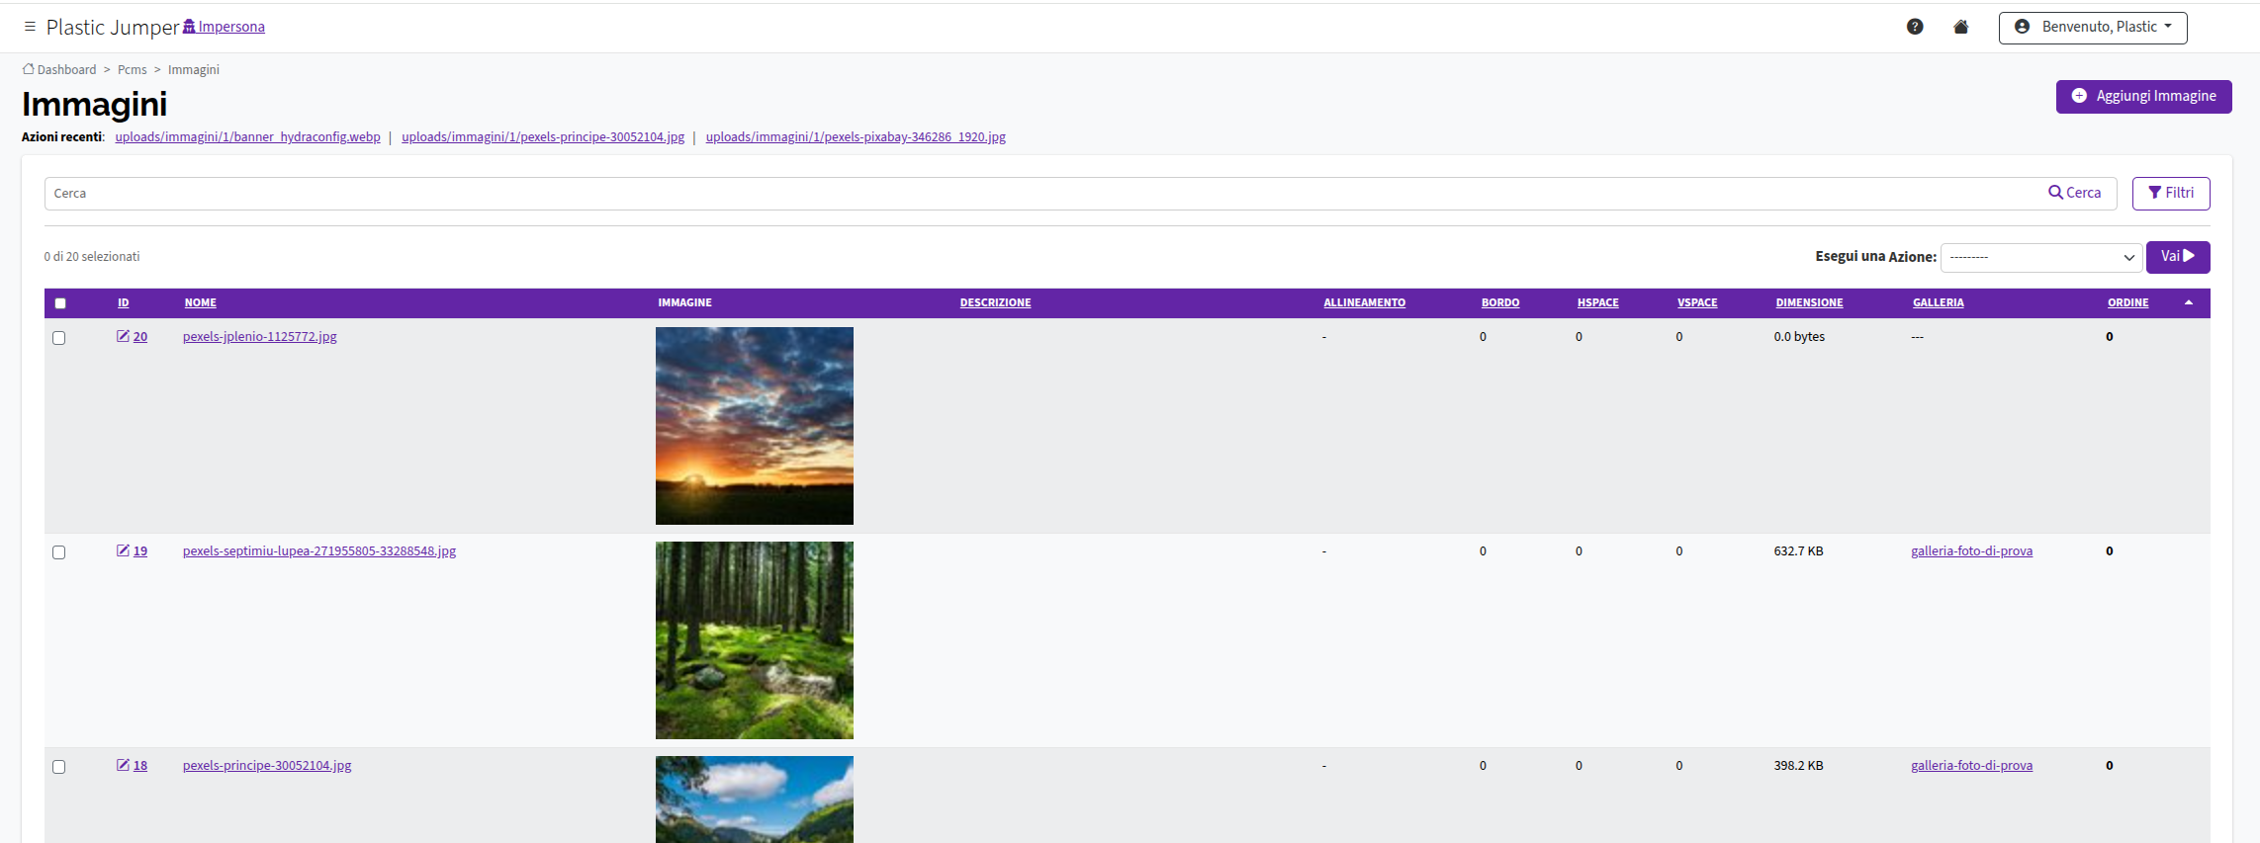The width and height of the screenshot is (2260, 843).
Task: Click the '632.7 KB' dimension cell
Action: click(x=1798, y=551)
